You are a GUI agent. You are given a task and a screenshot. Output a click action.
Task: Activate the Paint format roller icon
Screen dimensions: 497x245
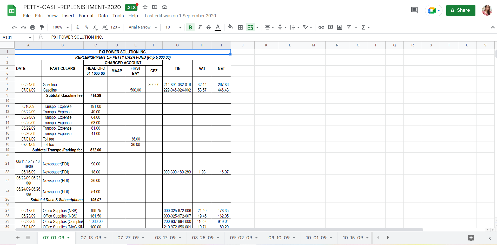pos(42,27)
